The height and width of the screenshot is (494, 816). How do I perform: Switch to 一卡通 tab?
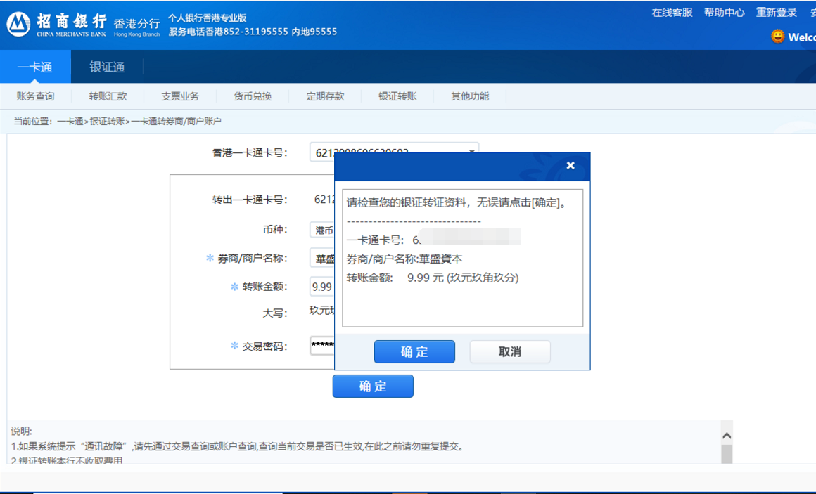pyautogui.click(x=35, y=67)
